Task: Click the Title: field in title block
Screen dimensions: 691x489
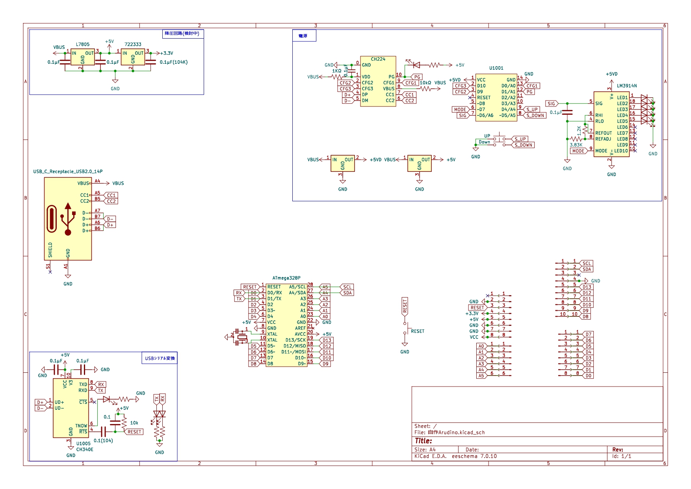Action: pyautogui.click(x=423, y=441)
